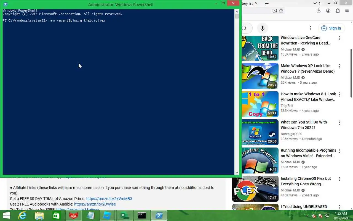Image resolution: width=353 pixels, height=221 pixels.
Task: Click the notepad-style taskbar icon
Action: (x=91, y=215)
